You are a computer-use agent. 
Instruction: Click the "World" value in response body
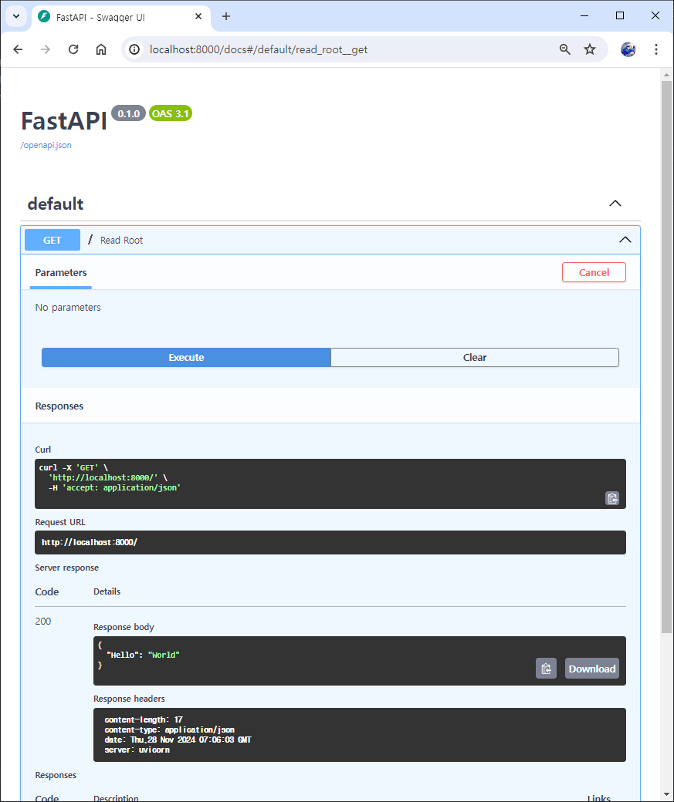[164, 655]
